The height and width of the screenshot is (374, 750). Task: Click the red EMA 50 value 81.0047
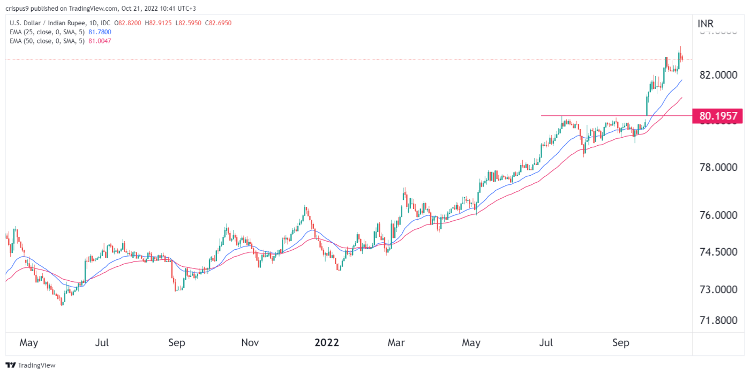tap(102, 41)
